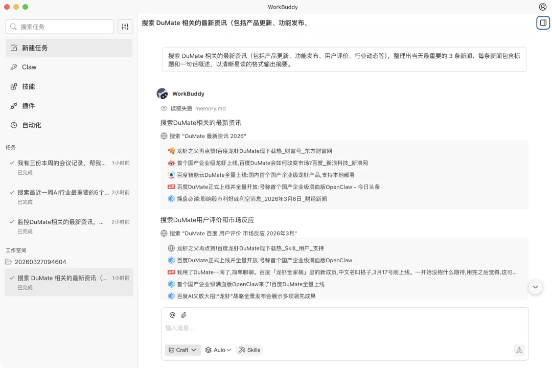This screenshot has width=552, height=368.
Task: Open the Craft mode dropdown
Action: [182, 350]
